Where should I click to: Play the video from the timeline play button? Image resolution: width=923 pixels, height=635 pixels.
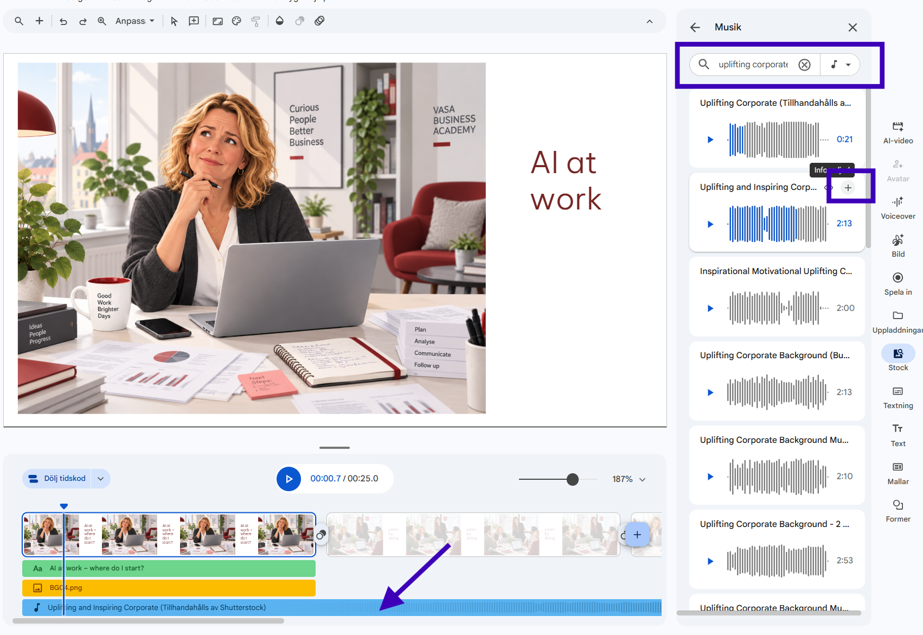(289, 479)
